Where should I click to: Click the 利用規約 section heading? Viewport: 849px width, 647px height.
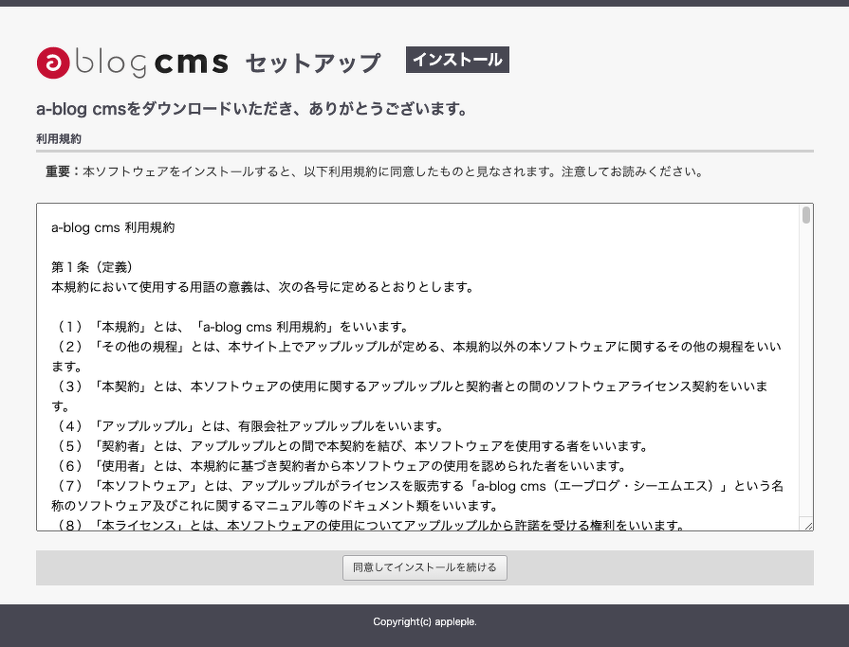tap(59, 139)
